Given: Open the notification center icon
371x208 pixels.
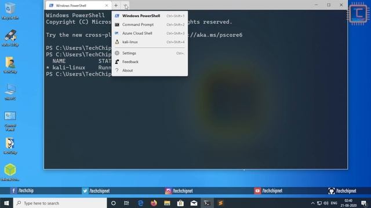Looking at the screenshot, I should click(364, 203).
